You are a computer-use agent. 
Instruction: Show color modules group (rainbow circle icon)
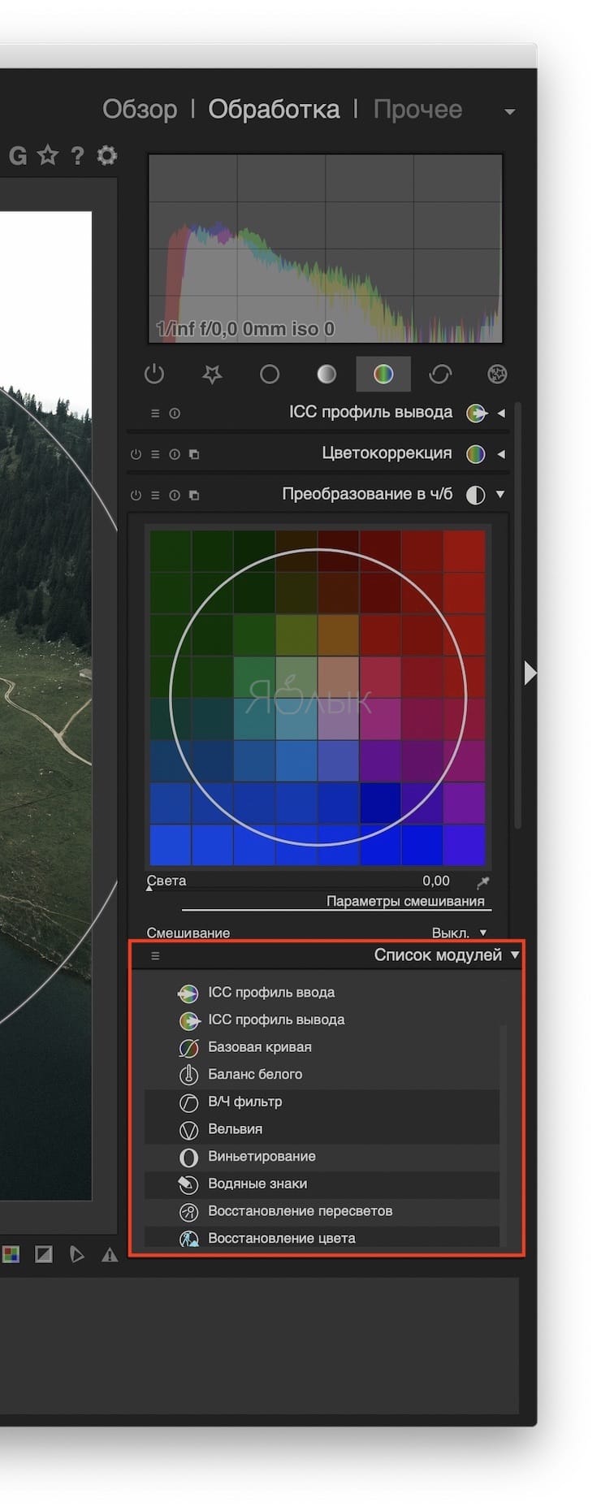coord(383,374)
